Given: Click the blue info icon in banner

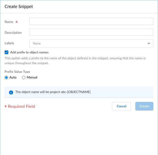Looking at the screenshot, I should (11, 92).
